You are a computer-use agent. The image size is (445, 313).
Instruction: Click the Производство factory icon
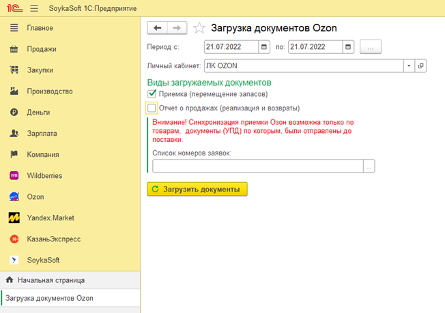[14, 91]
